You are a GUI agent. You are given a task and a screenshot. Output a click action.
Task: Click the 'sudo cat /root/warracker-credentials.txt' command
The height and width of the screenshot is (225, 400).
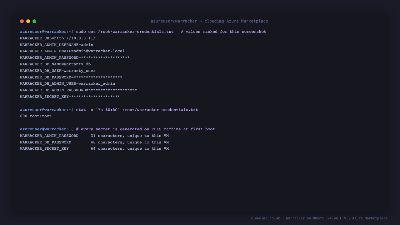125,32
